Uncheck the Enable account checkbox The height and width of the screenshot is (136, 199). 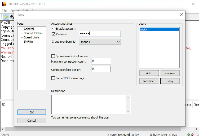click(x=54, y=29)
